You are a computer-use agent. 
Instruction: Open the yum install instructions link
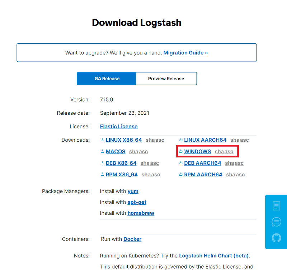coord(133,191)
